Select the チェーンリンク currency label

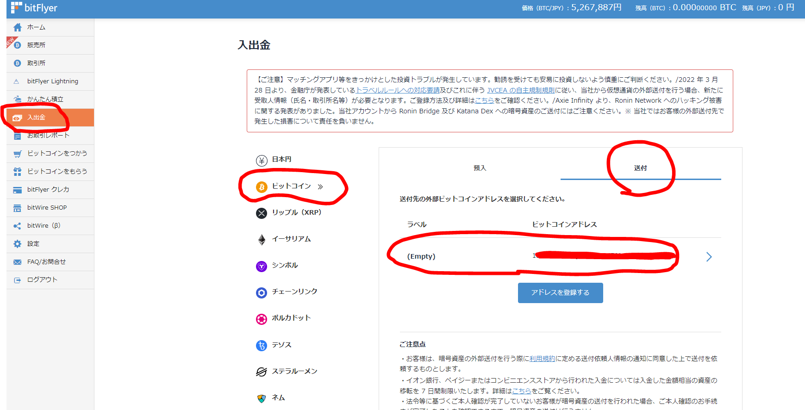coord(294,292)
